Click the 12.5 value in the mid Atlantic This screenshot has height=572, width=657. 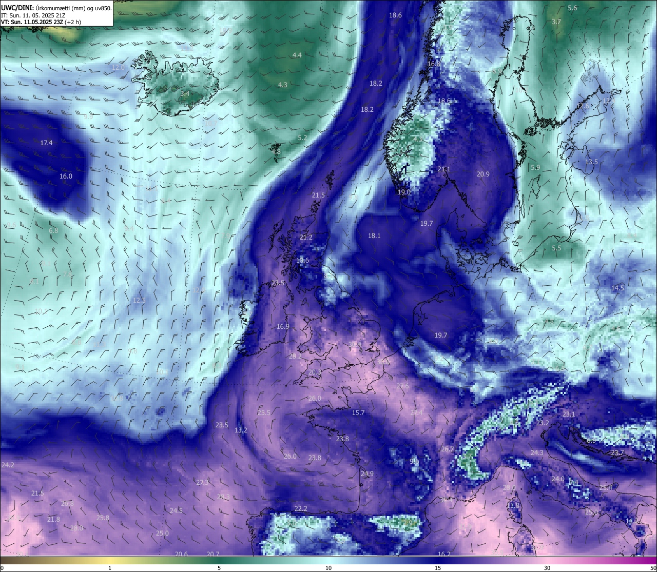coord(139,300)
